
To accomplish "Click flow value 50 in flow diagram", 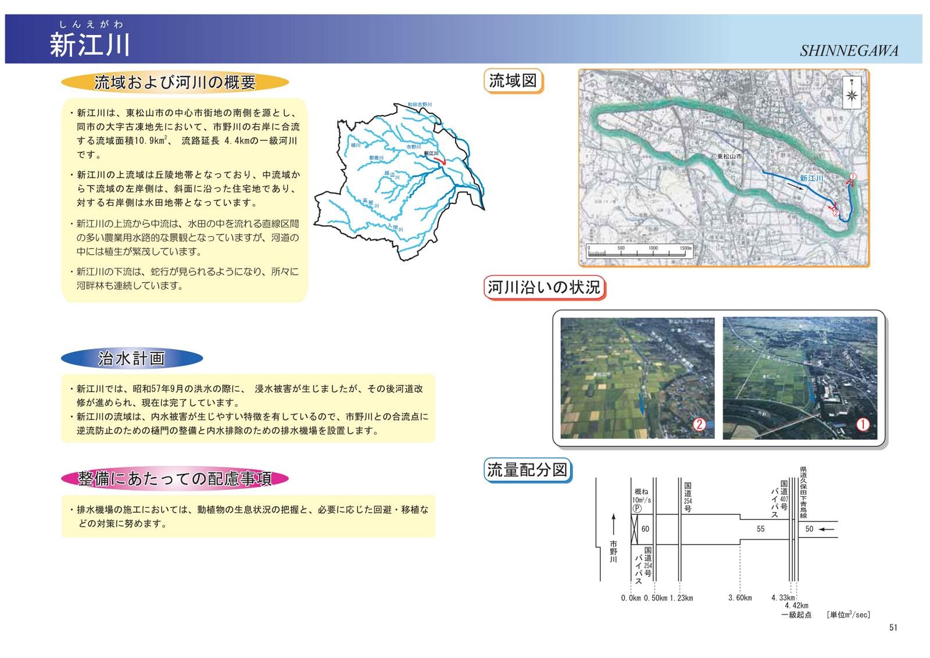I will point(810,529).
